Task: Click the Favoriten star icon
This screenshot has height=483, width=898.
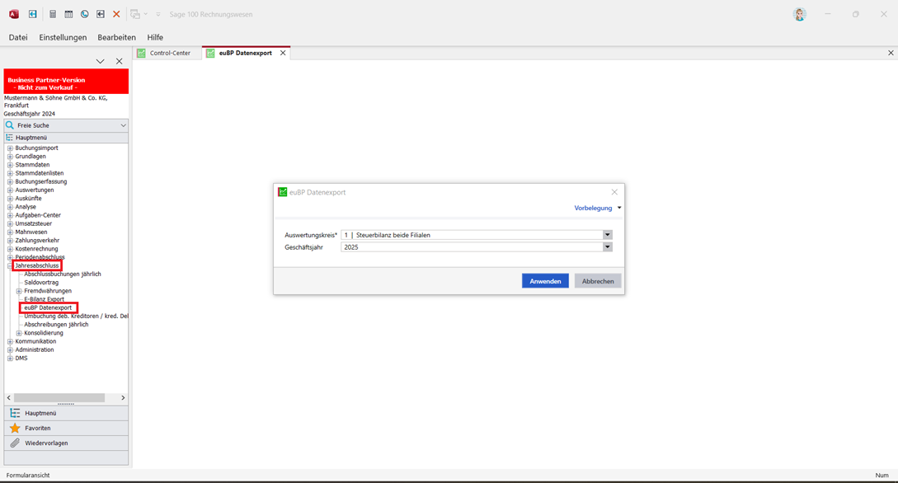Action: coord(15,429)
